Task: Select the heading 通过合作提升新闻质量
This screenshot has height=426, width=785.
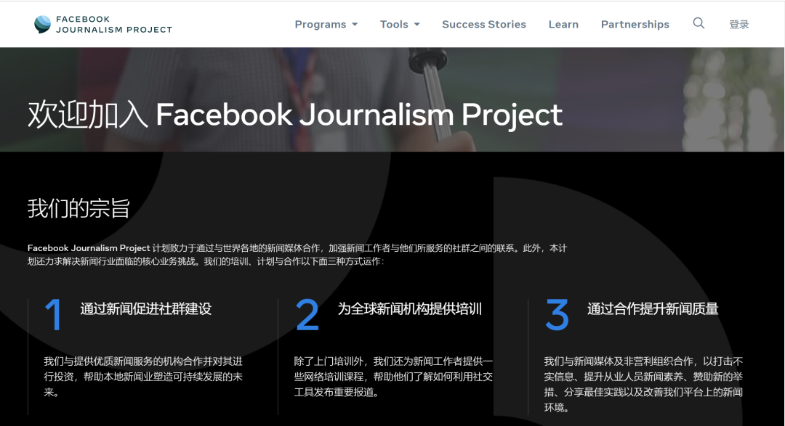Action: pyautogui.click(x=653, y=309)
